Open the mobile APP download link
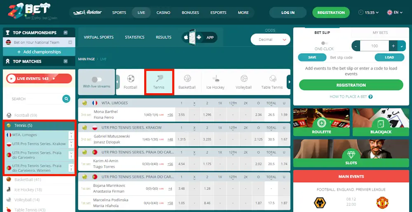The height and width of the screenshot is (212, 412). click(x=199, y=38)
